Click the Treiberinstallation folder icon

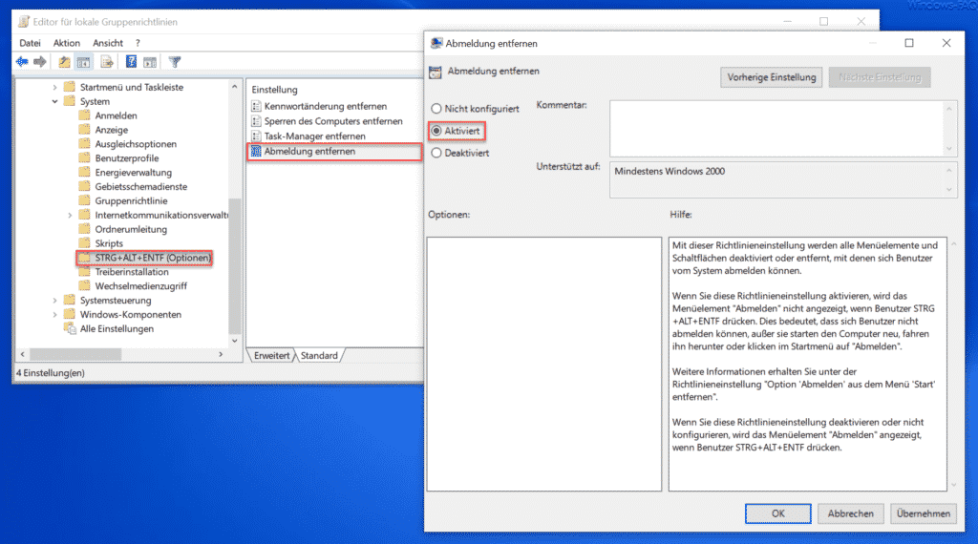point(84,272)
